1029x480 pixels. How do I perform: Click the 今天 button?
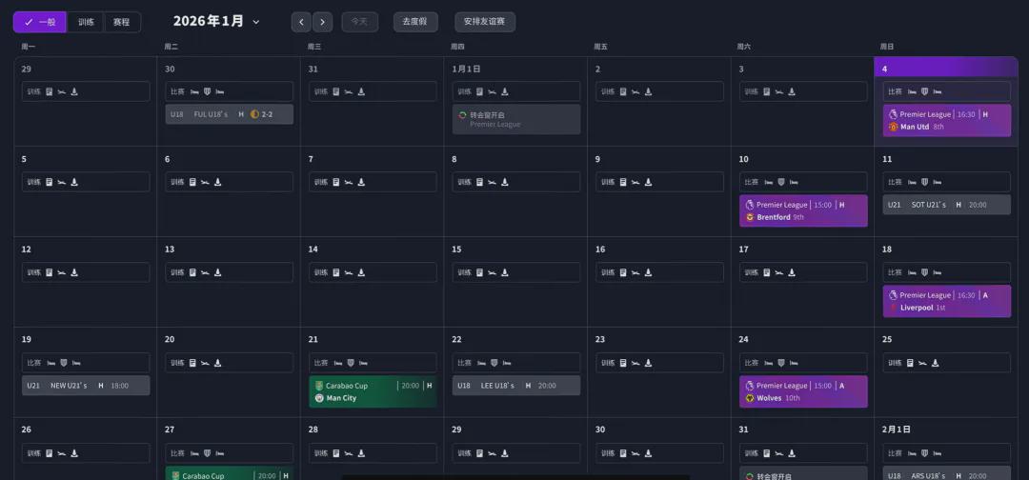pos(359,22)
